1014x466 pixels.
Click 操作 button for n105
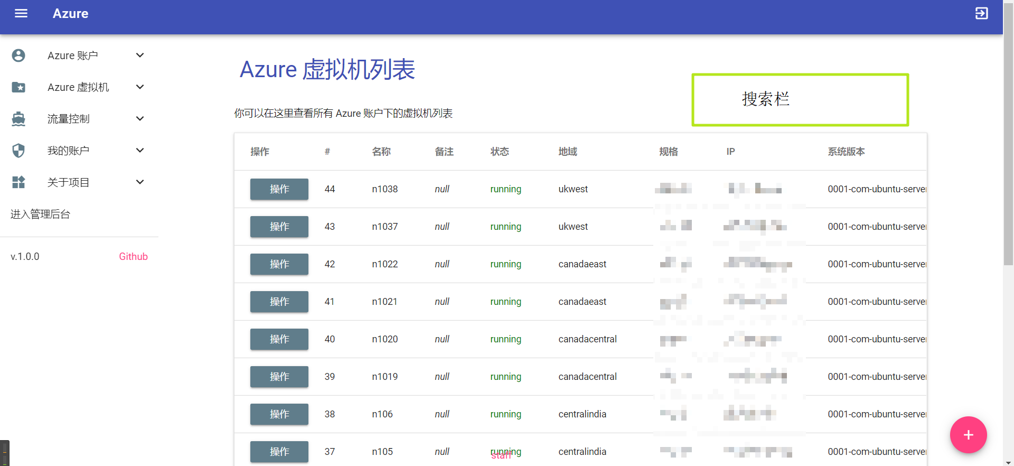tap(279, 452)
